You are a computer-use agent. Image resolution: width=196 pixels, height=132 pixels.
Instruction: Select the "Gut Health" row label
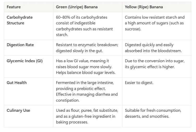16,83
